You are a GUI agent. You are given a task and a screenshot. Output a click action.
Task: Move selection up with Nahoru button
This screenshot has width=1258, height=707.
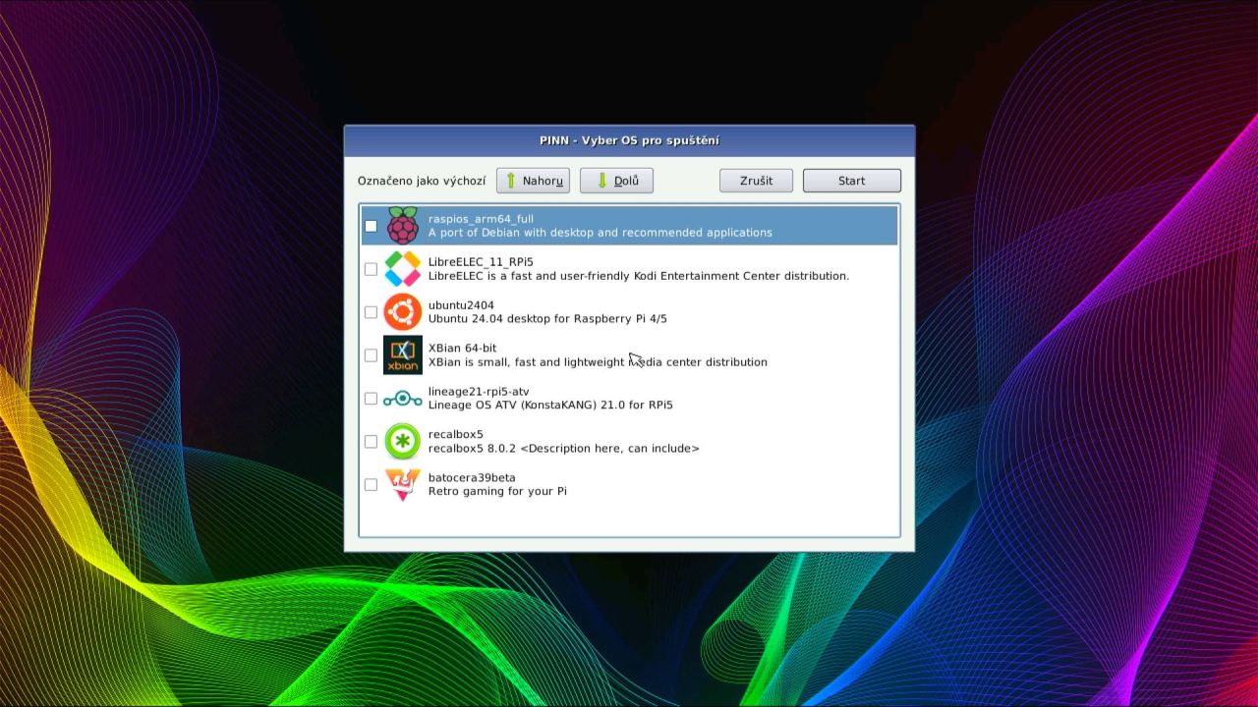533,181
